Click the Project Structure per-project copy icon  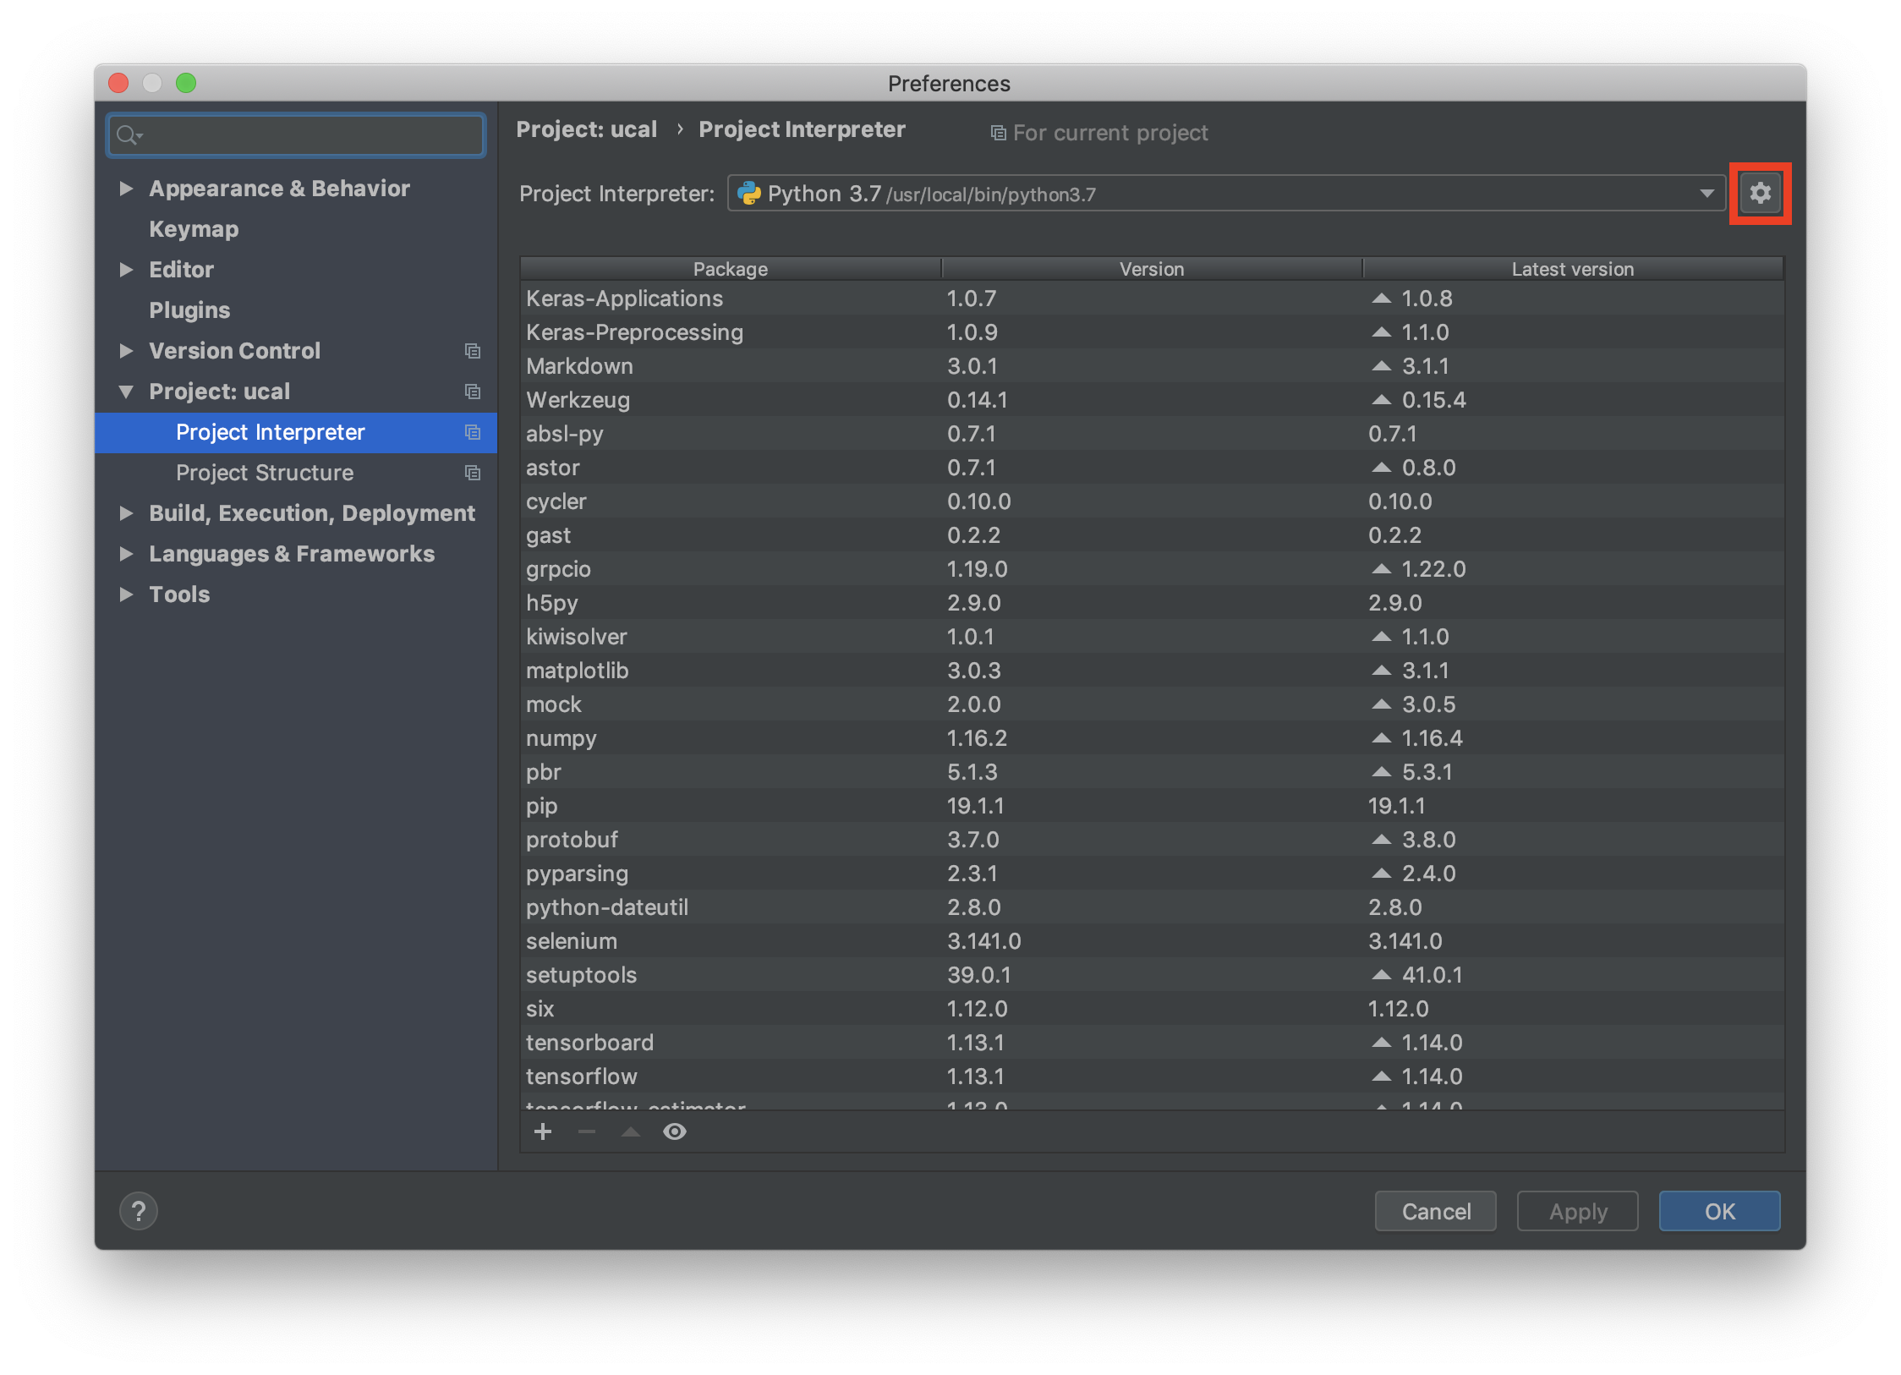tap(473, 473)
